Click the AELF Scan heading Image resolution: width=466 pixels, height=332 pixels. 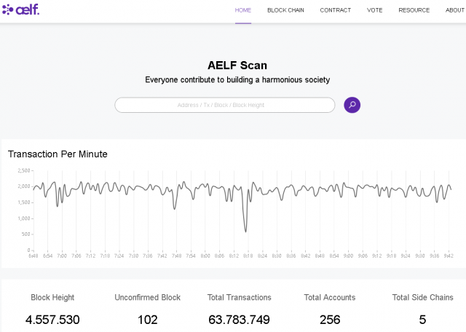237,66
